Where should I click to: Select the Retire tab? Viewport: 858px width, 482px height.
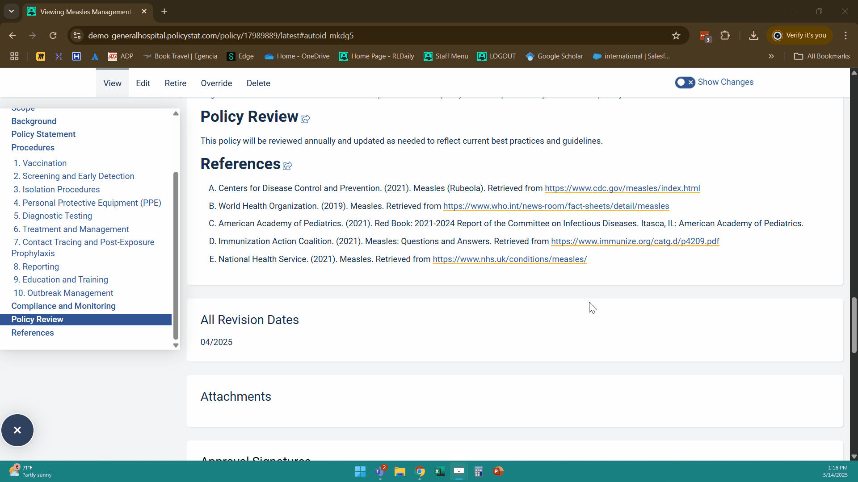click(175, 83)
